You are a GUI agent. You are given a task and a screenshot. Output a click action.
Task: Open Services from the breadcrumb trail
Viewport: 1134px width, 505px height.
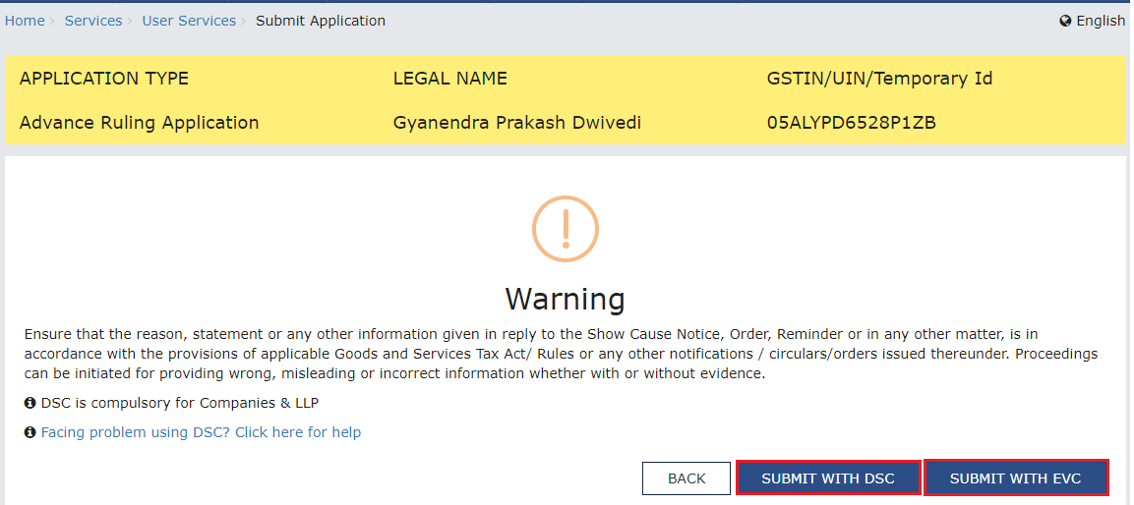click(93, 21)
